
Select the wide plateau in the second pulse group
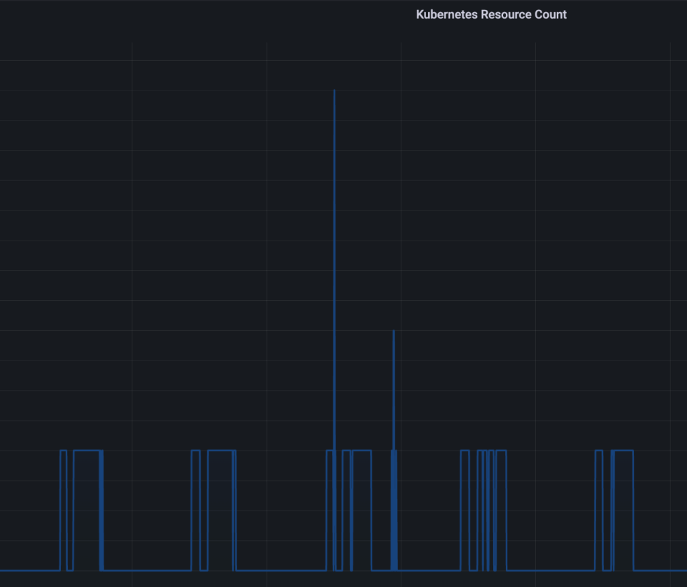[x=221, y=450]
